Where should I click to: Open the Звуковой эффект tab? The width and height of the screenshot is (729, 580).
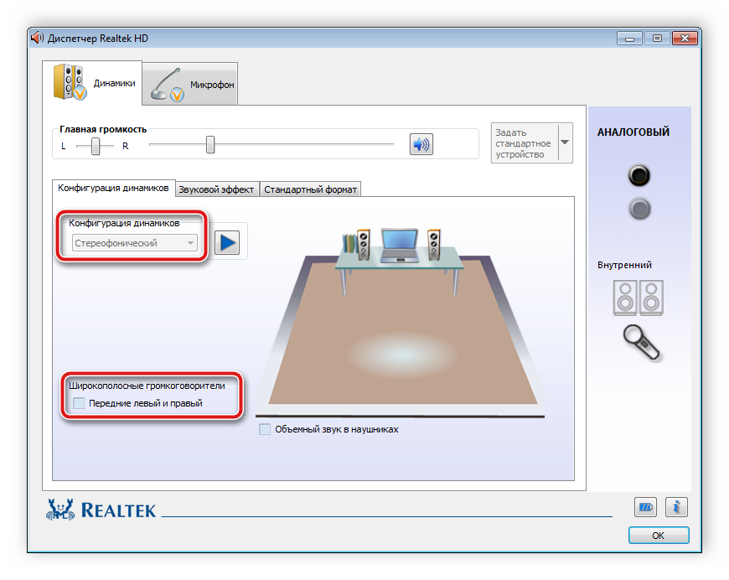point(217,189)
